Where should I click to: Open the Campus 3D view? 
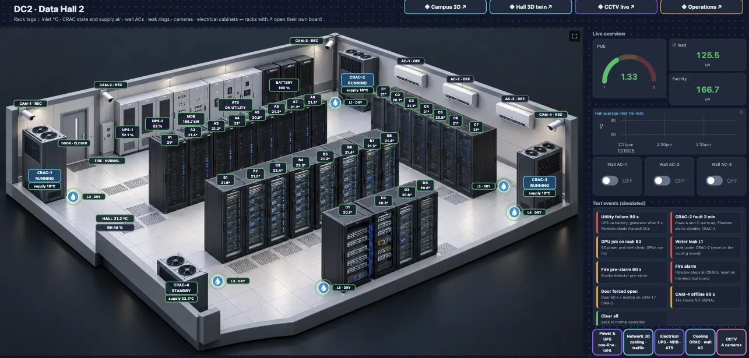coord(445,7)
